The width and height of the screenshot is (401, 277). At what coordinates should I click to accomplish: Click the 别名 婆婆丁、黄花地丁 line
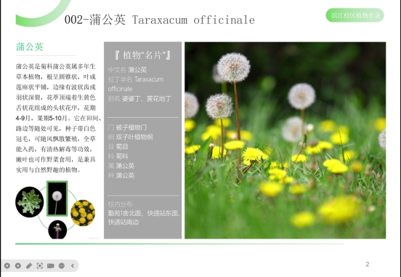[x=139, y=99]
